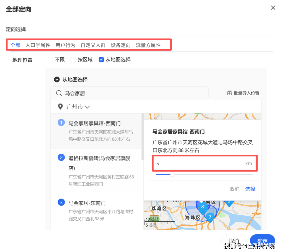Check the 不限 location checkbox

coord(50,60)
